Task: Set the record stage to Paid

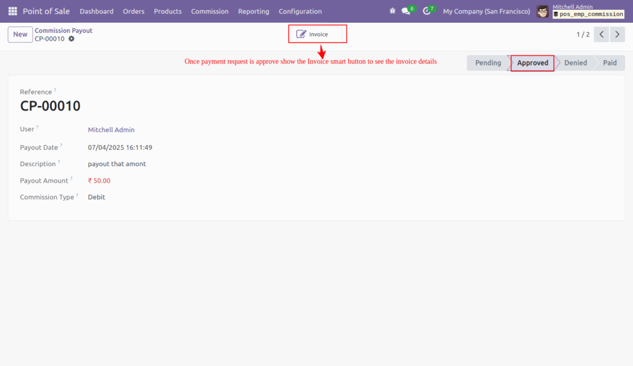Action: pyautogui.click(x=611, y=62)
